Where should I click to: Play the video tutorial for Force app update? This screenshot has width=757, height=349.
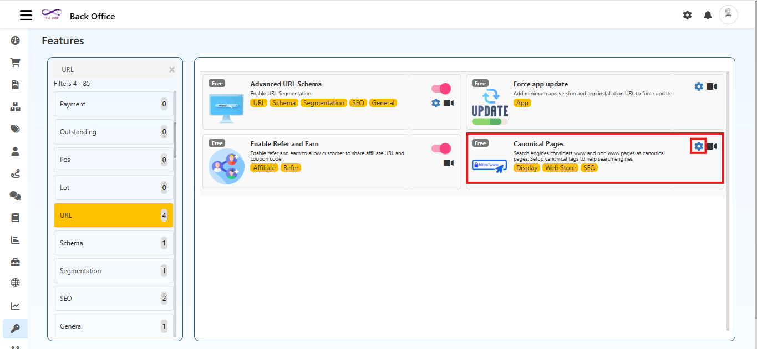[713, 86]
